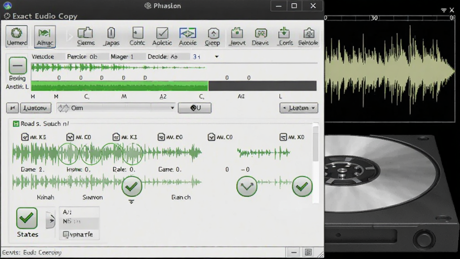Choose the Aooife toolbar icon
Viewport: 460px width, 259px height.
click(x=188, y=36)
